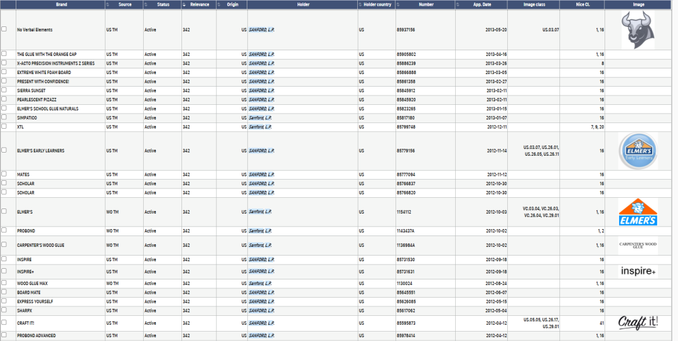The height and width of the screenshot is (341, 678).
Task: Open the SANFORD, L.P. holder in MATES row
Action: 262,175
